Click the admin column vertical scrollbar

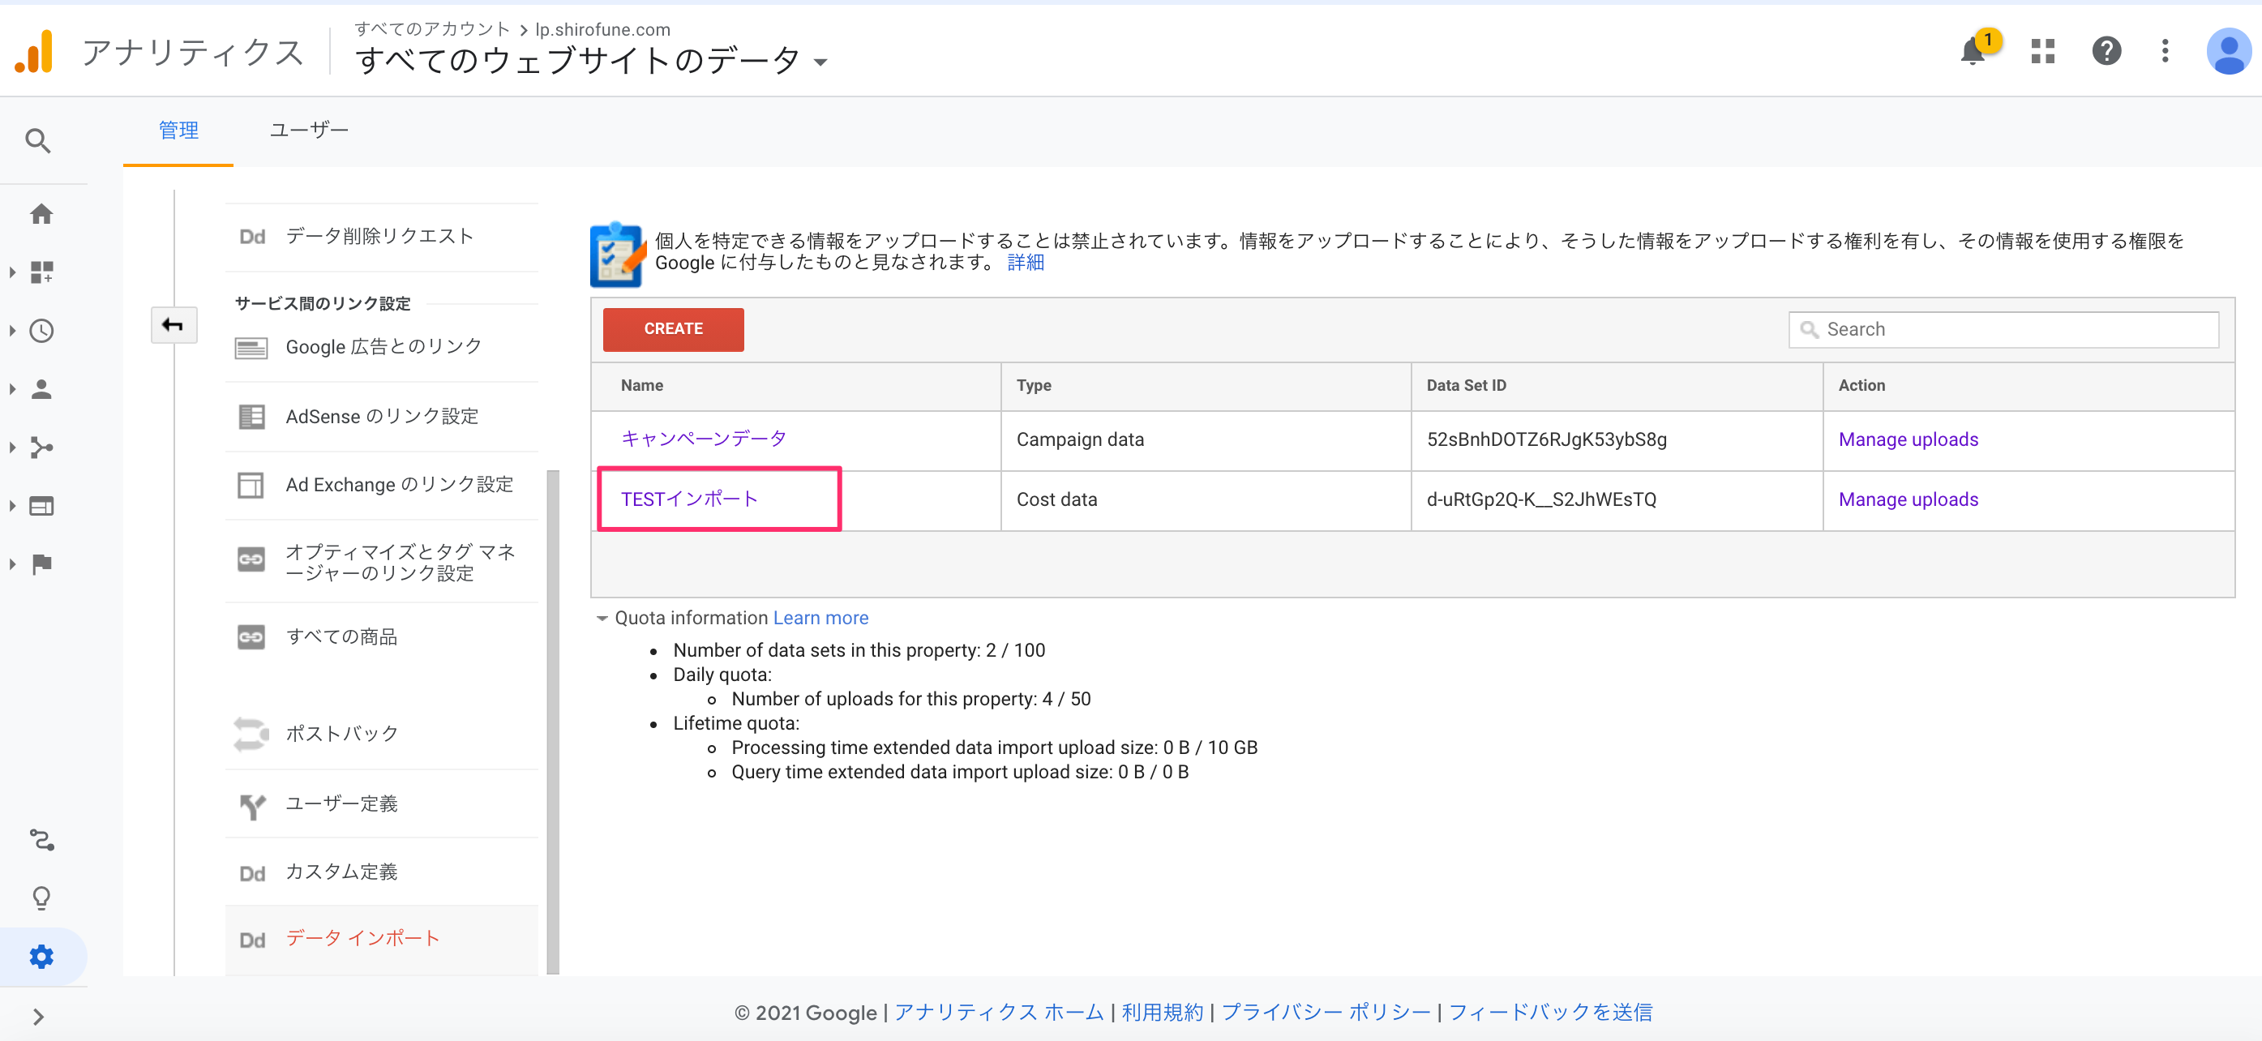[552, 722]
